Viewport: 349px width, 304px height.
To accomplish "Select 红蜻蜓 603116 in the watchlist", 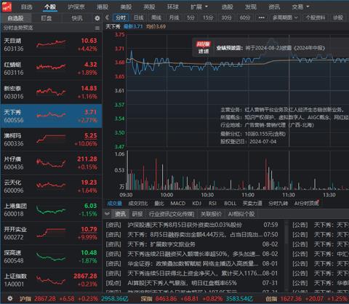I will point(51,68).
